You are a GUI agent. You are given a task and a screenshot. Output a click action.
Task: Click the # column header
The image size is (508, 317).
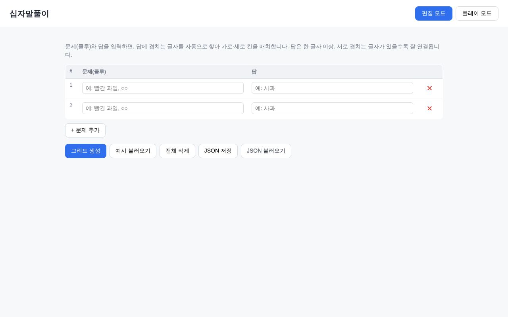point(71,71)
